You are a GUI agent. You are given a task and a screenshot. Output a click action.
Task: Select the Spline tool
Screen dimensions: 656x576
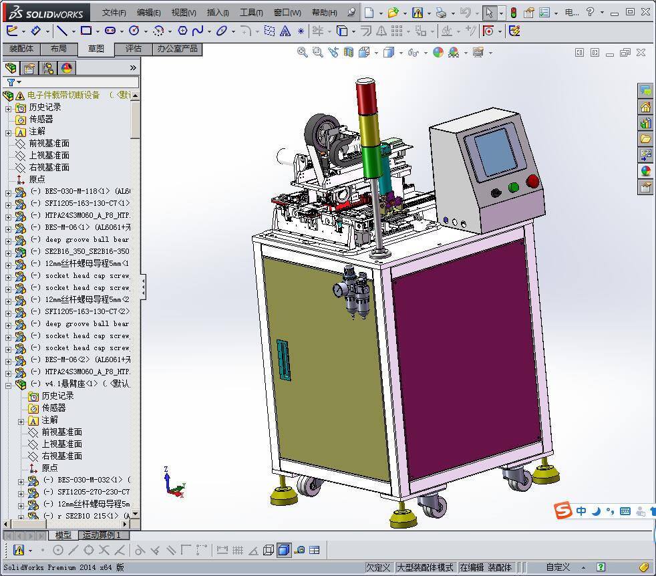tap(198, 31)
